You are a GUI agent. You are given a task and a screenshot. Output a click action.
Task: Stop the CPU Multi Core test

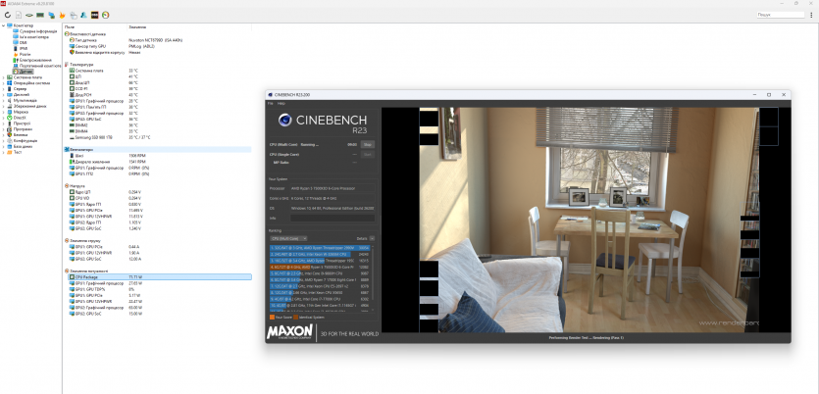tap(368, 144)
